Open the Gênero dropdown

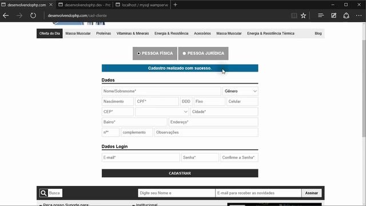[240, 91]
